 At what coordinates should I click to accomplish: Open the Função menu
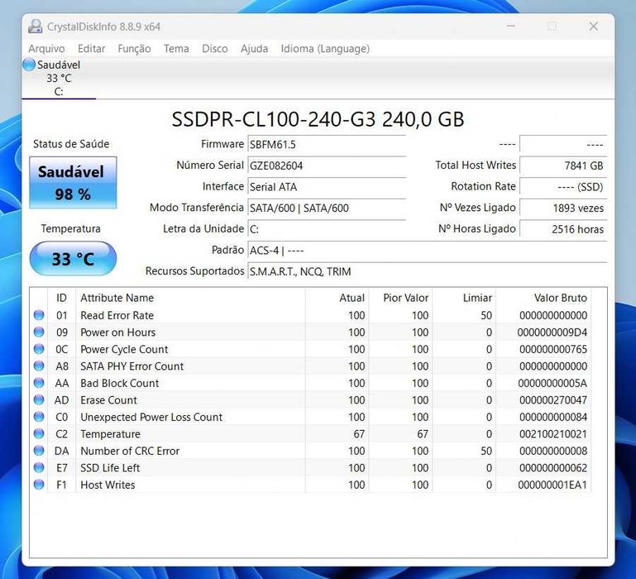134,49
